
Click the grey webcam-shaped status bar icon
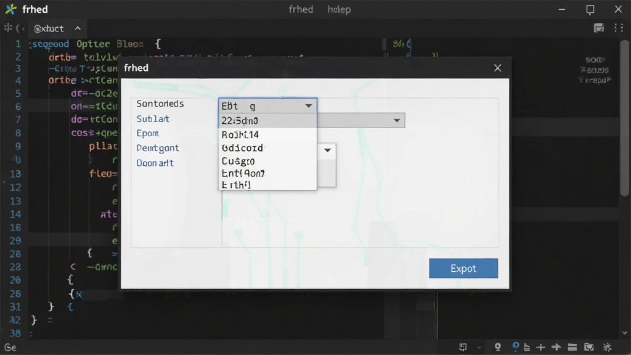[x=498, y=347]
